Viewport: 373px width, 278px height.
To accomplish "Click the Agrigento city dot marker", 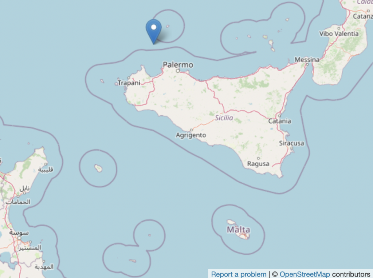I will [191, 130].
